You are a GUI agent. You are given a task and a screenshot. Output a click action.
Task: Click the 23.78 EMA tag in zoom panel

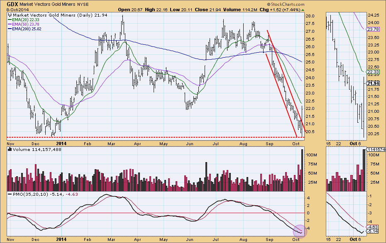tap(373, 29)
